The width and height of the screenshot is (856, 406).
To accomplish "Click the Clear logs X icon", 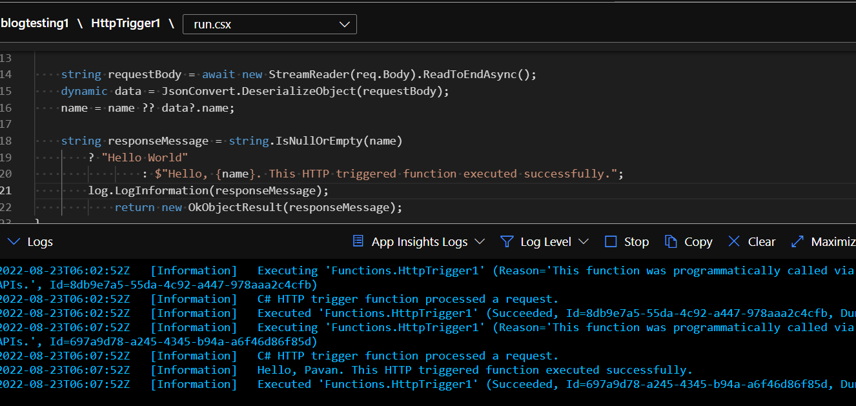I will click(x=734, y=241).
